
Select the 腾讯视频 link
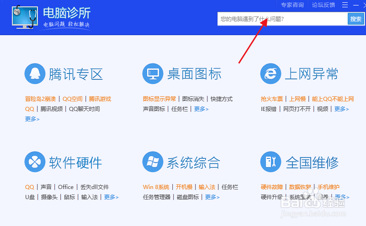pos(52,109)
